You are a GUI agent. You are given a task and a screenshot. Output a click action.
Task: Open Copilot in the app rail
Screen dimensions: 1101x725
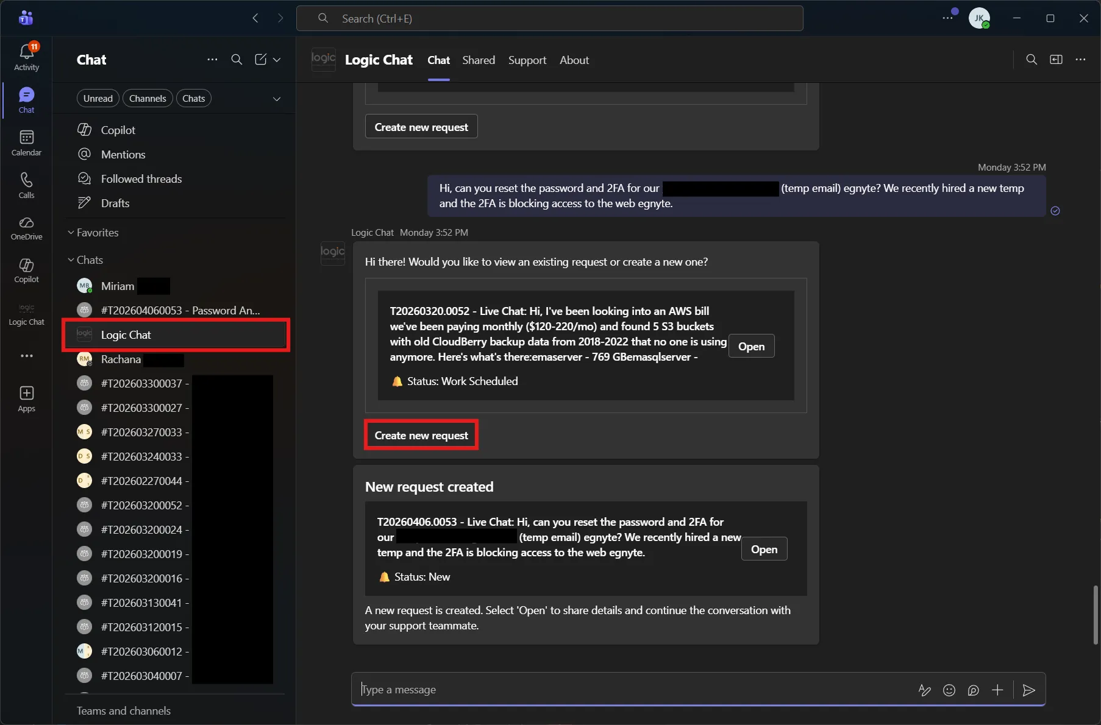coord(26,271)
